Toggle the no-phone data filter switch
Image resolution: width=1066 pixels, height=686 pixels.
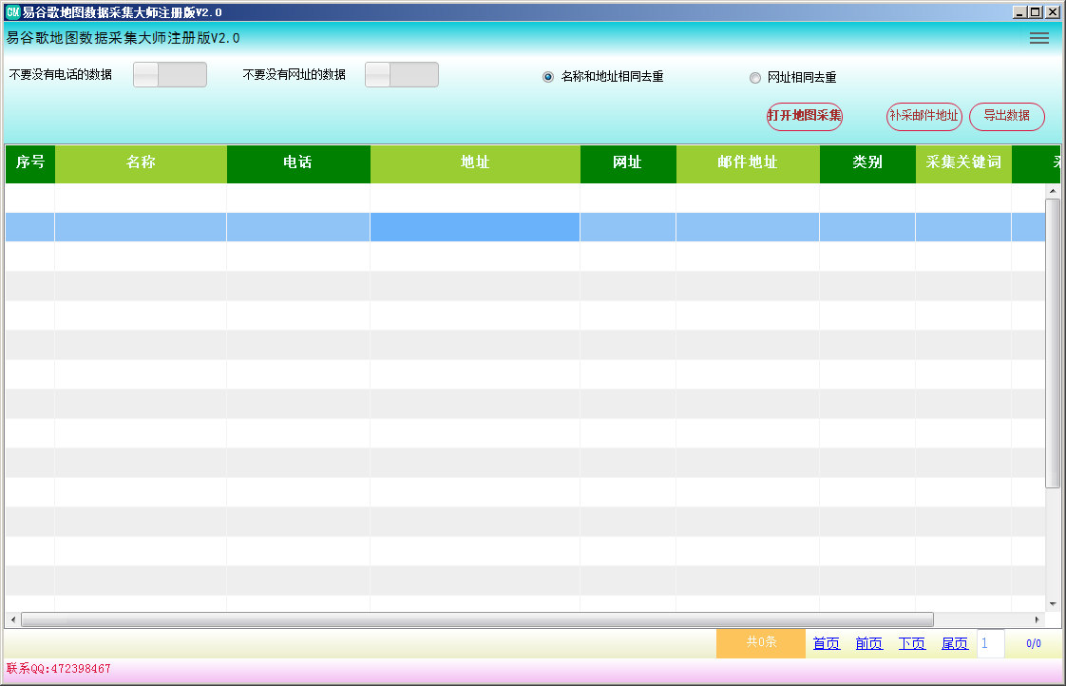(x=170, y=75)
